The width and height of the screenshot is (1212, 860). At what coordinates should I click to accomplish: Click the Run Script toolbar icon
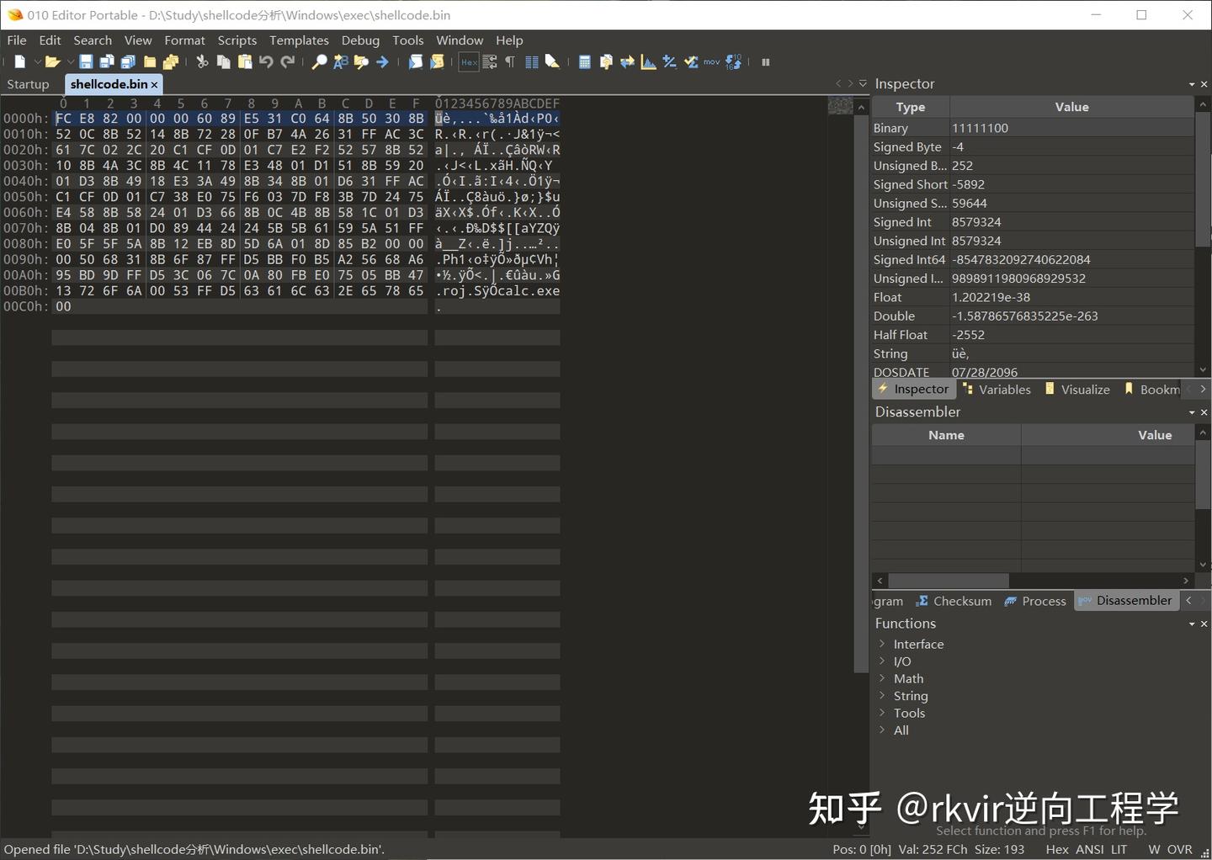pos(415,61)
